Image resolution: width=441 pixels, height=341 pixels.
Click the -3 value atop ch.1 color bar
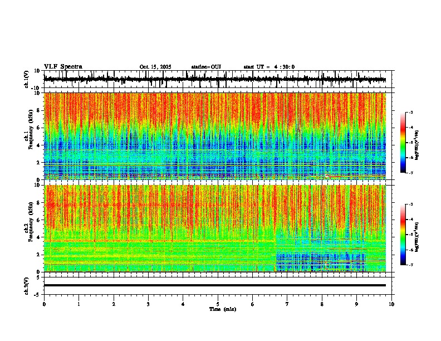(x=410, y=113)
